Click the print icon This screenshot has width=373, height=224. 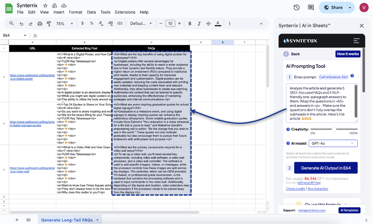[40, 24]
